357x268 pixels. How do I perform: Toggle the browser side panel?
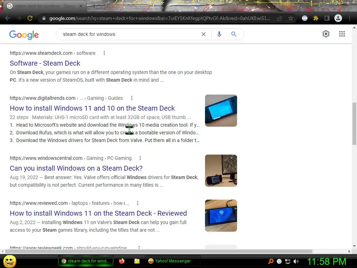tap(327, 18)
